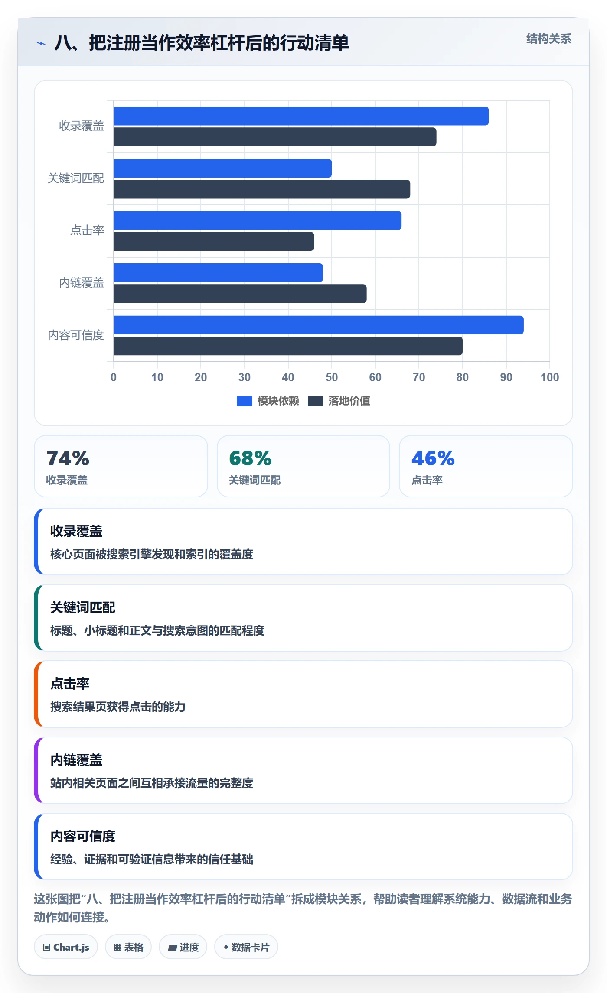Image resolution: width=607 pixels, height=993 pixels.
Task: Click the 落地价值 legend label
Action: coord(349,401)
